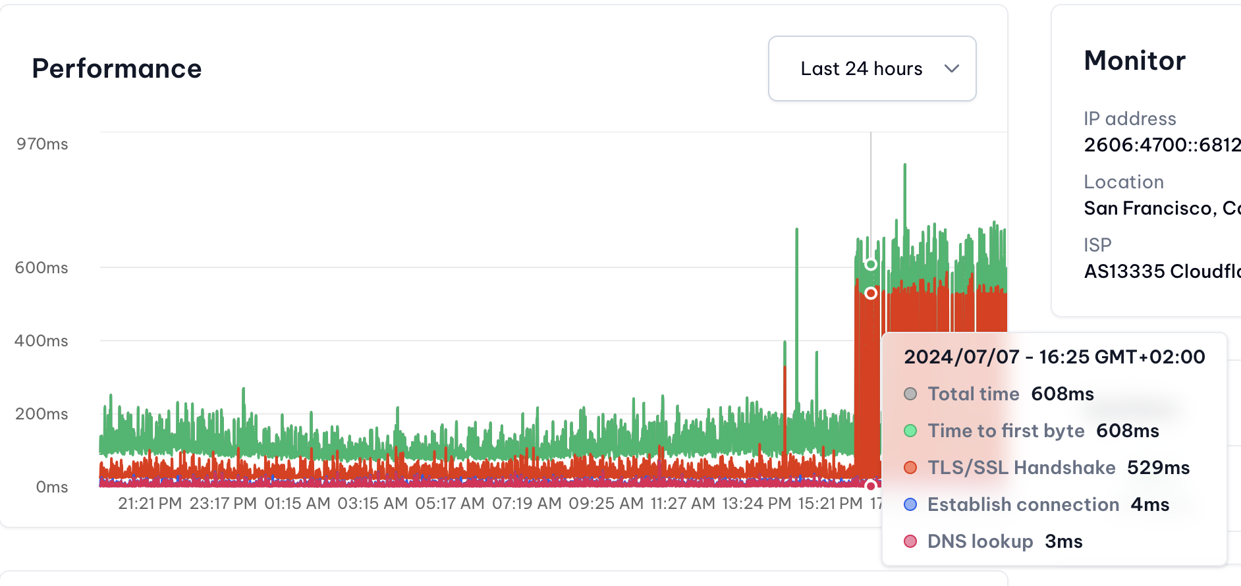Click the Performance heading
The height and width of the screenshot is (586, 1241).
click(x=117, y=68)
